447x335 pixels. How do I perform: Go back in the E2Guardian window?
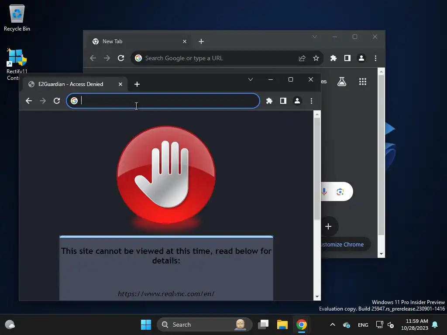(28, 101)
